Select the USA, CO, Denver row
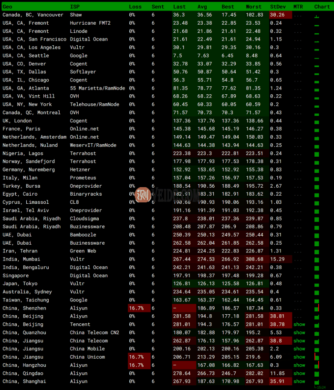This screenshot has height=390, width=334. coord(167,64)
